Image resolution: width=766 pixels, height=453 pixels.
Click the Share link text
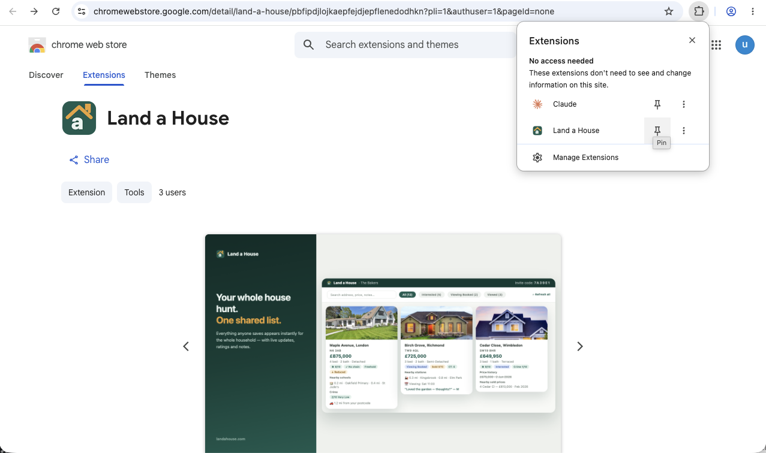click(97, 160)
